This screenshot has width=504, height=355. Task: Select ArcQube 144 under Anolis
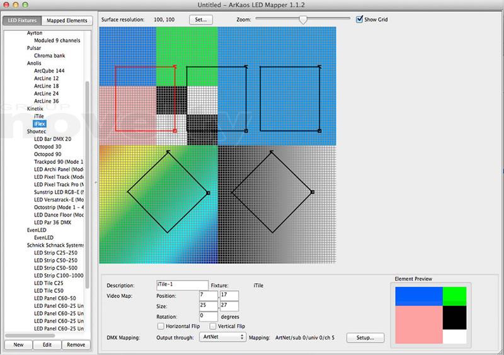[49, 71]
